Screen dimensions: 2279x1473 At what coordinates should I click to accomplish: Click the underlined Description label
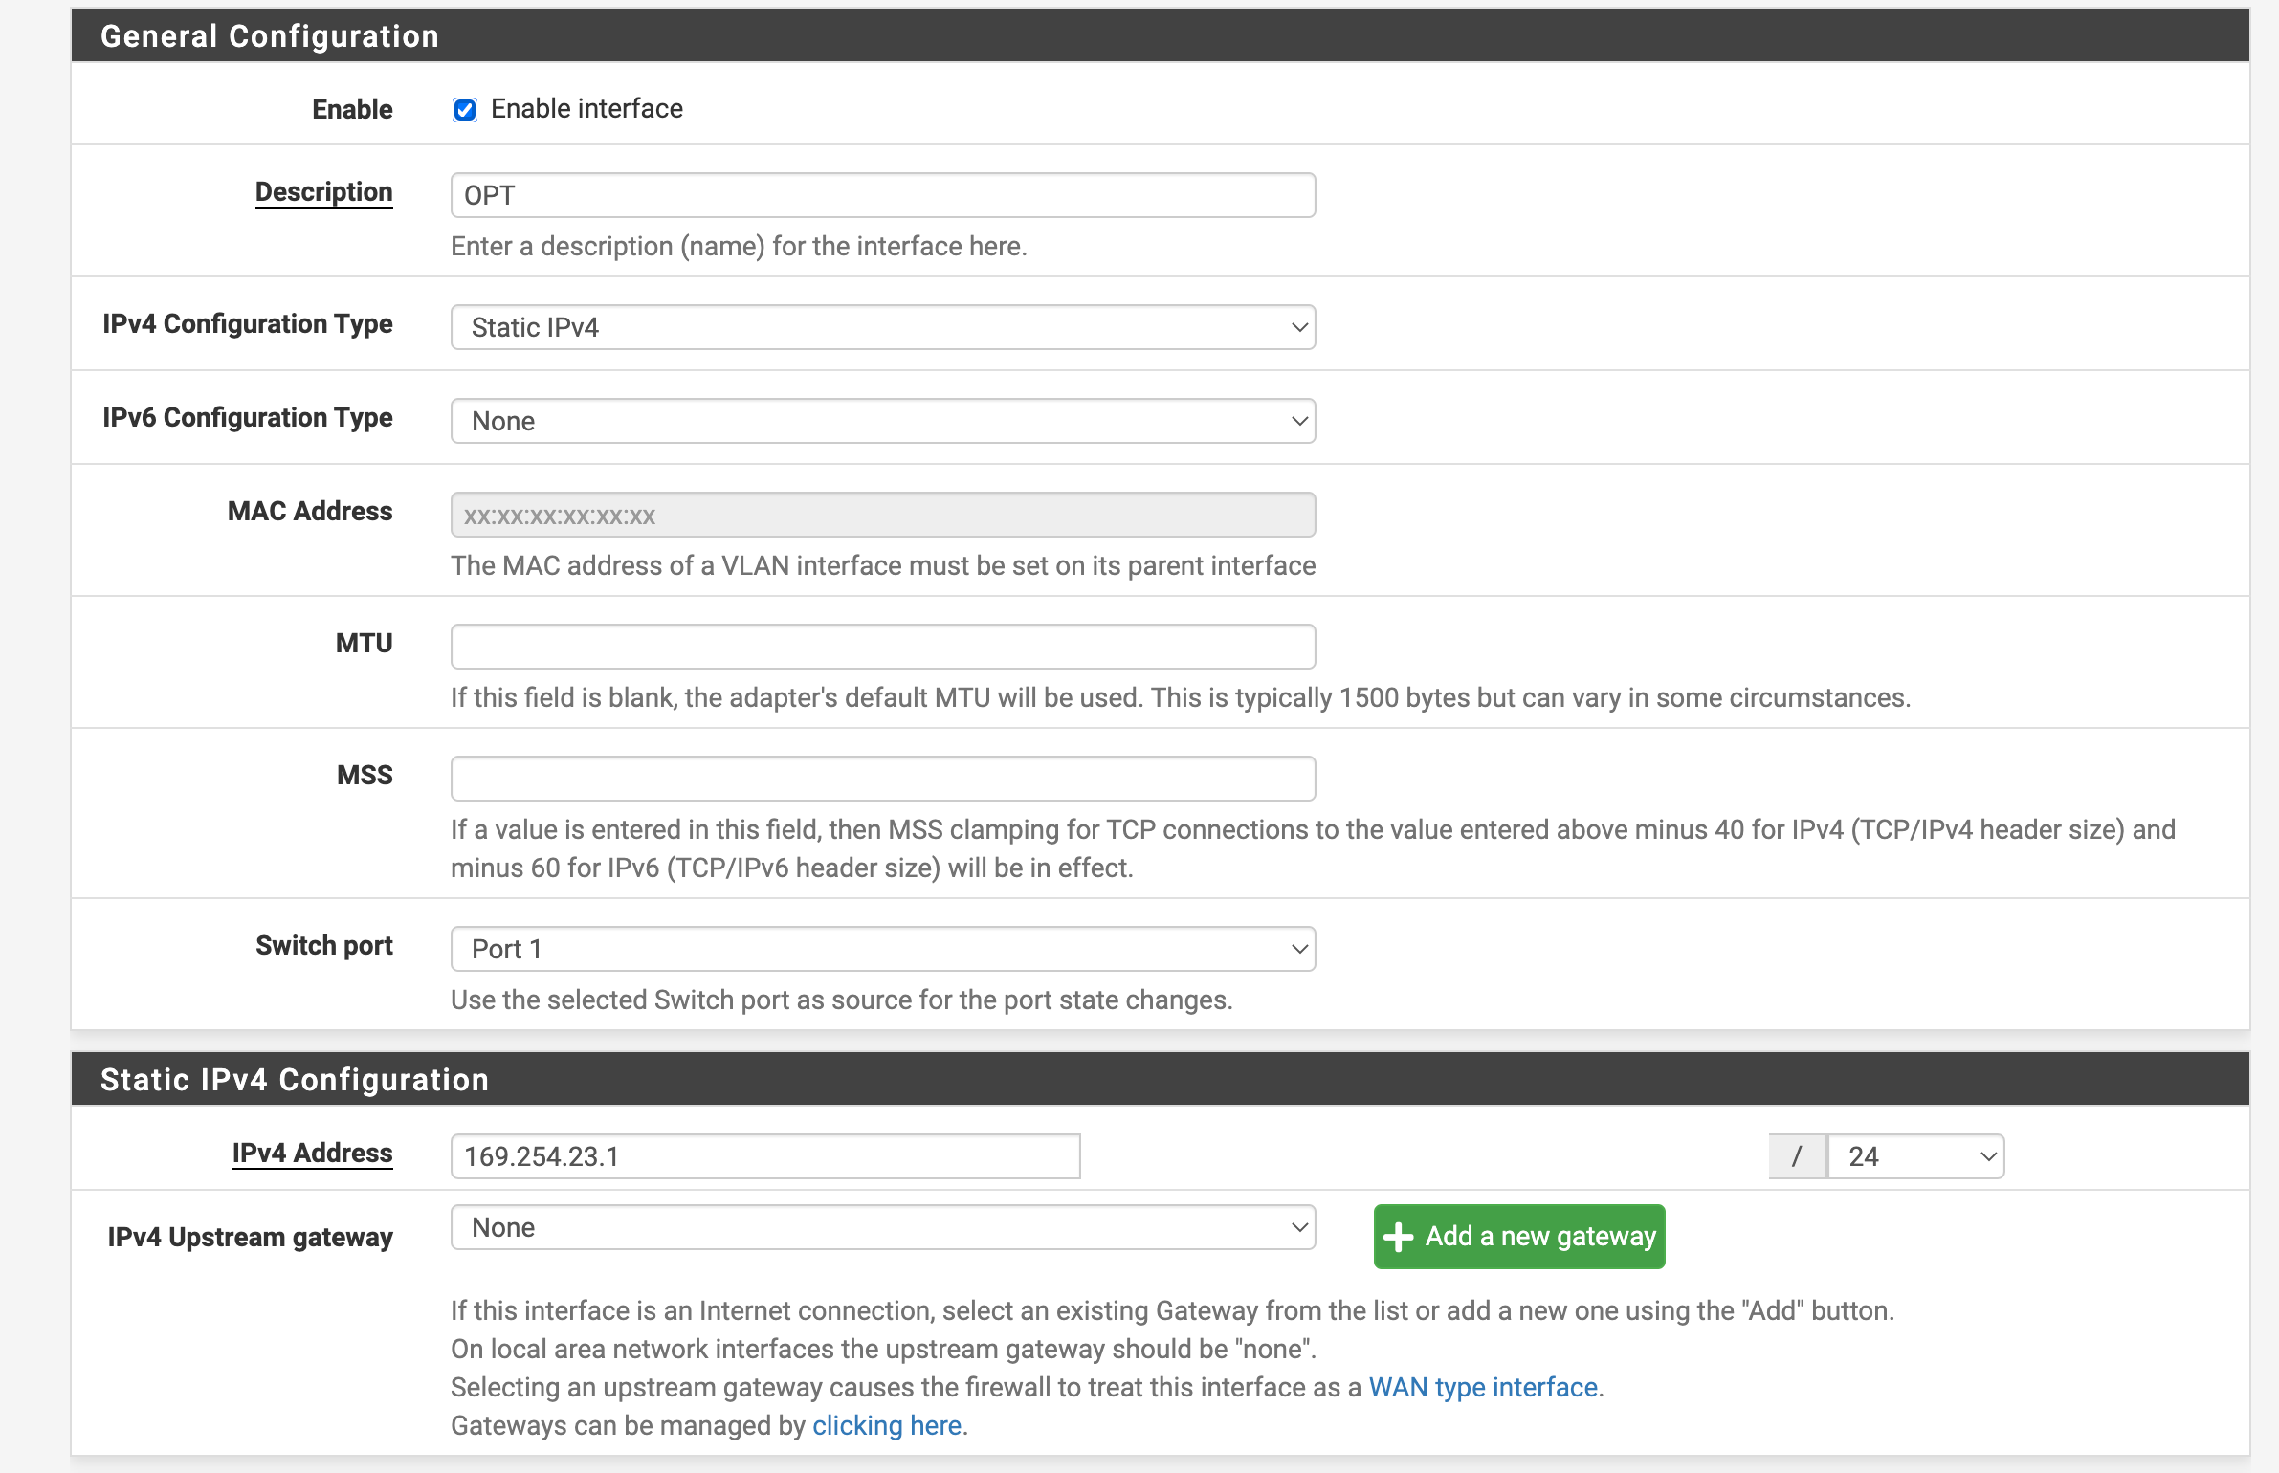[323, 191]
